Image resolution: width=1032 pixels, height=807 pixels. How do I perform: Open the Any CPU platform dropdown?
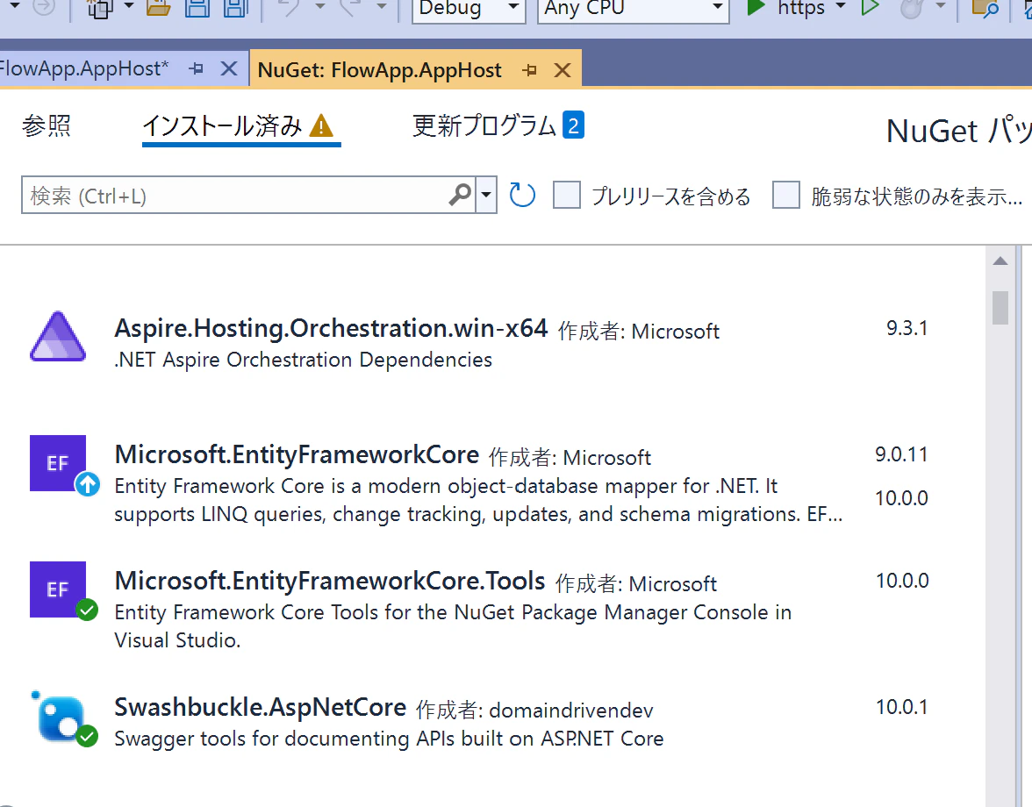coord(634,9)
